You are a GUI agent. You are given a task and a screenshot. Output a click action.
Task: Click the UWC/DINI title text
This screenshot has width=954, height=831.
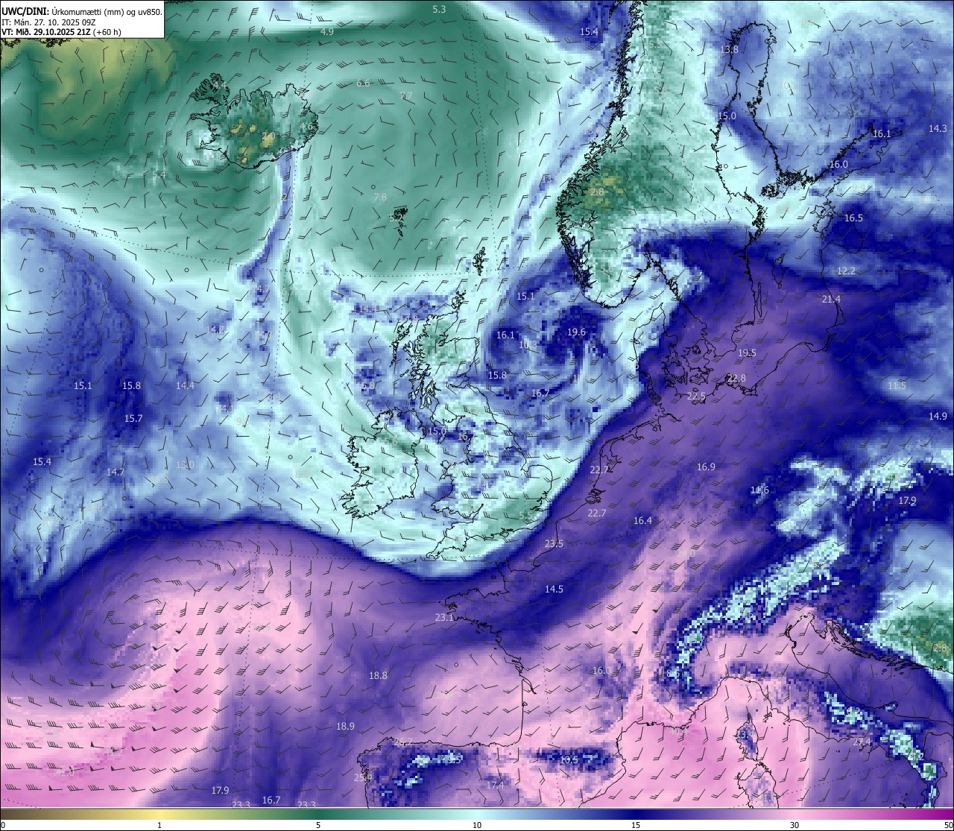[24, 11]
